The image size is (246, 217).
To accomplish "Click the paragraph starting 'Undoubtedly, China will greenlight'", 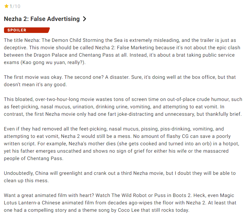I will [120, 177].
